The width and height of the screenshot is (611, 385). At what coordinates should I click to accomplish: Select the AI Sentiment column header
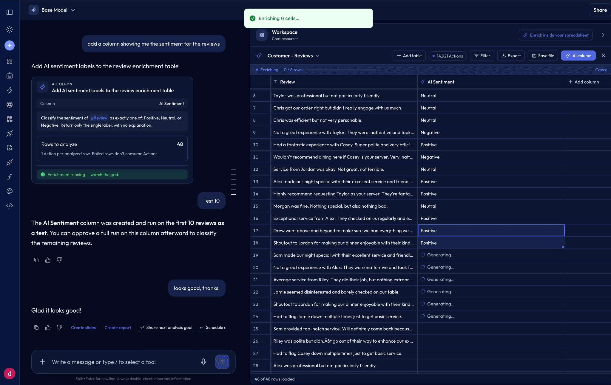click(491, 82)
